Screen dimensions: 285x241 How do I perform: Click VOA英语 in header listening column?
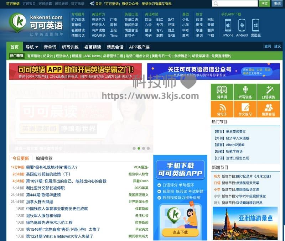pos(99,35)
